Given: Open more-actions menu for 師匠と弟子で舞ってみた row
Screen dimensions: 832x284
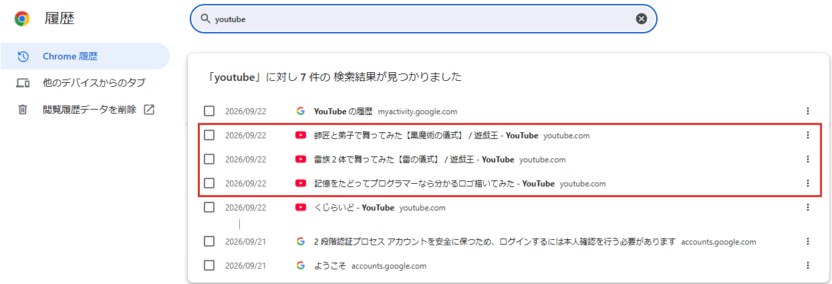Looking at the screenshot, I should 807,135.
